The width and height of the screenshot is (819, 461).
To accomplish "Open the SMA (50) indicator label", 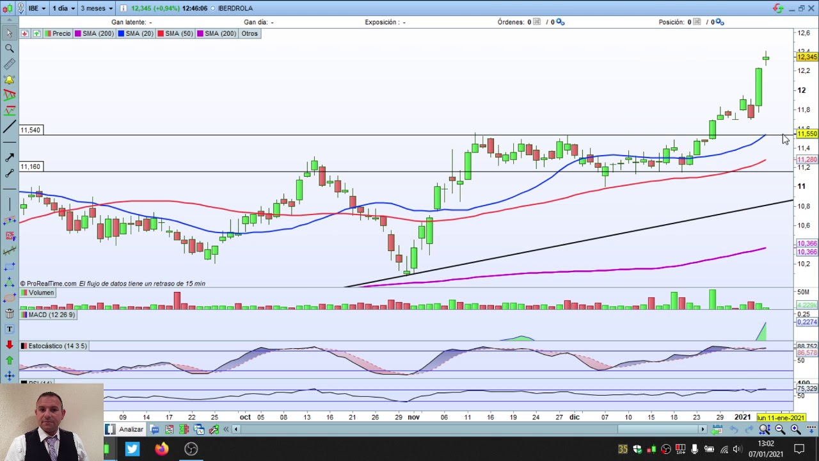I will coord(175,33).
